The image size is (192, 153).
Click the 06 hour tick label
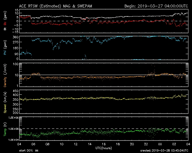click(33, 144)
